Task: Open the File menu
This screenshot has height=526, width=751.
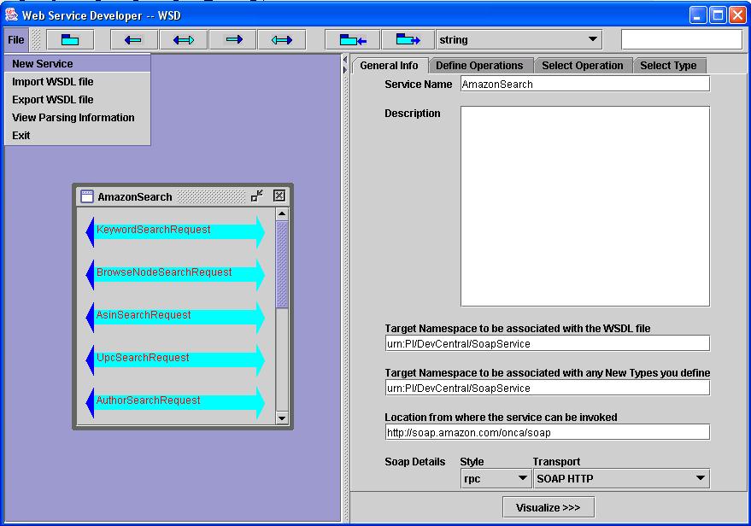Action: (15, 40)
